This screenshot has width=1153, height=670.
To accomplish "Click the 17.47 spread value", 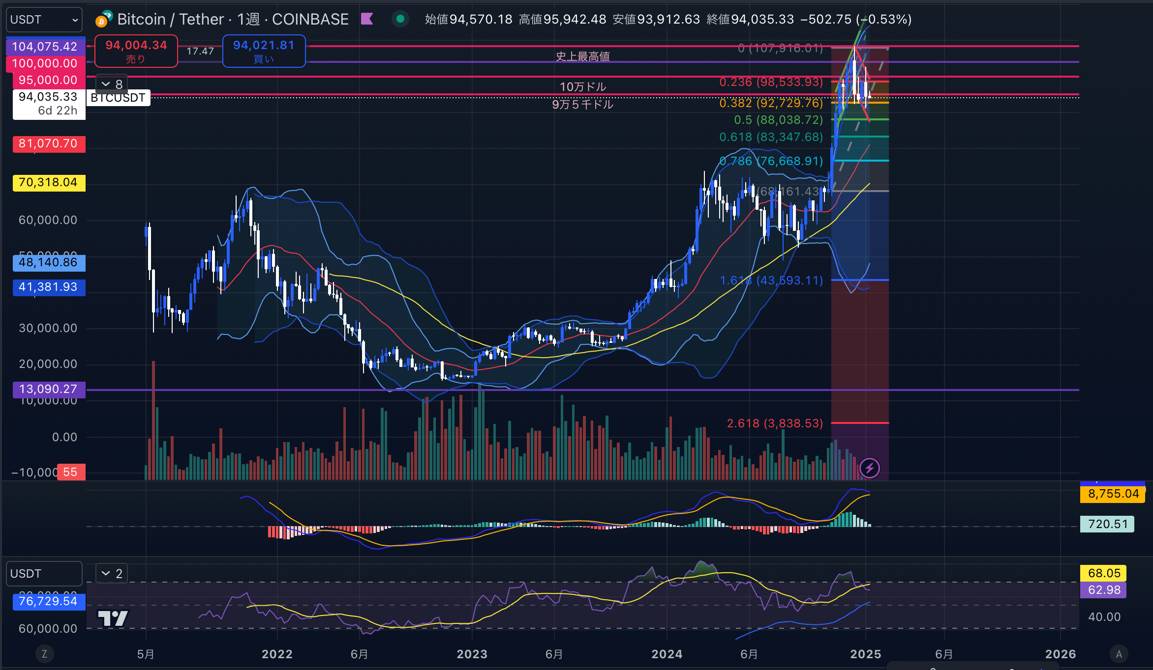I will tap(200, 51).
